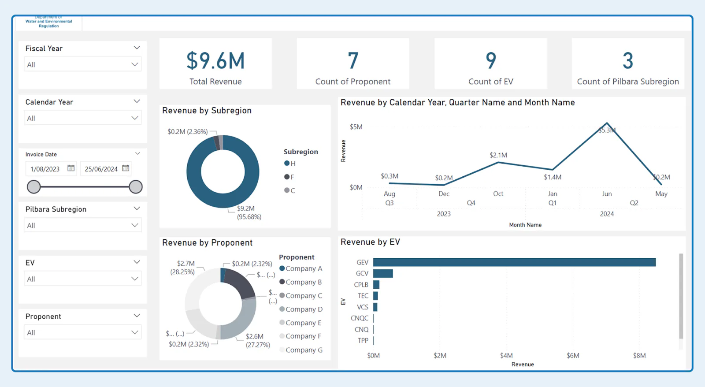Open the Pilbara Subregion All dropdown
705x387 pixels.
click(83, 225)
